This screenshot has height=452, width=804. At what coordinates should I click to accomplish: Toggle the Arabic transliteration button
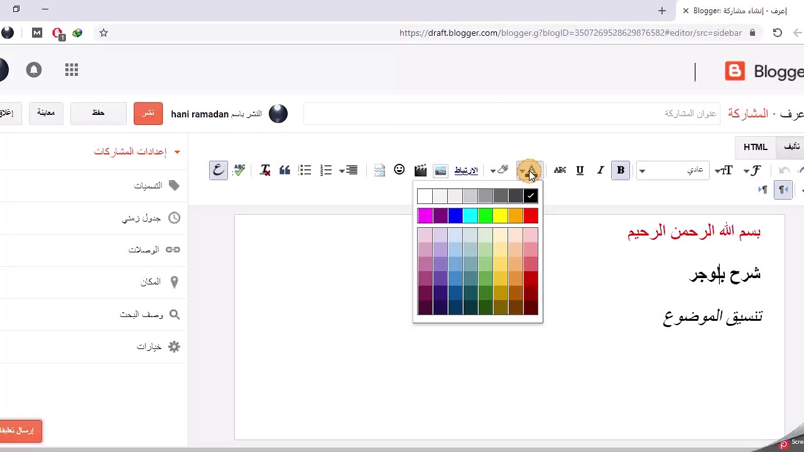[218, 170]
